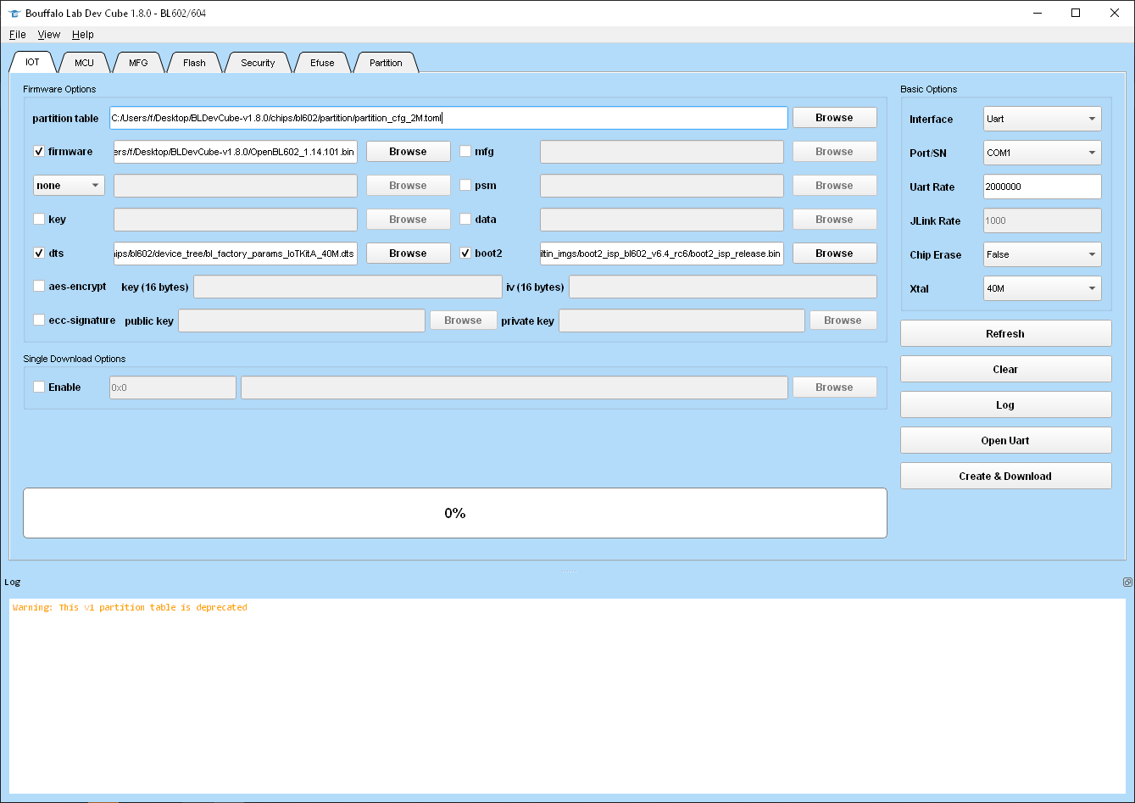Switch to the Partition tab

pos(386,63)
